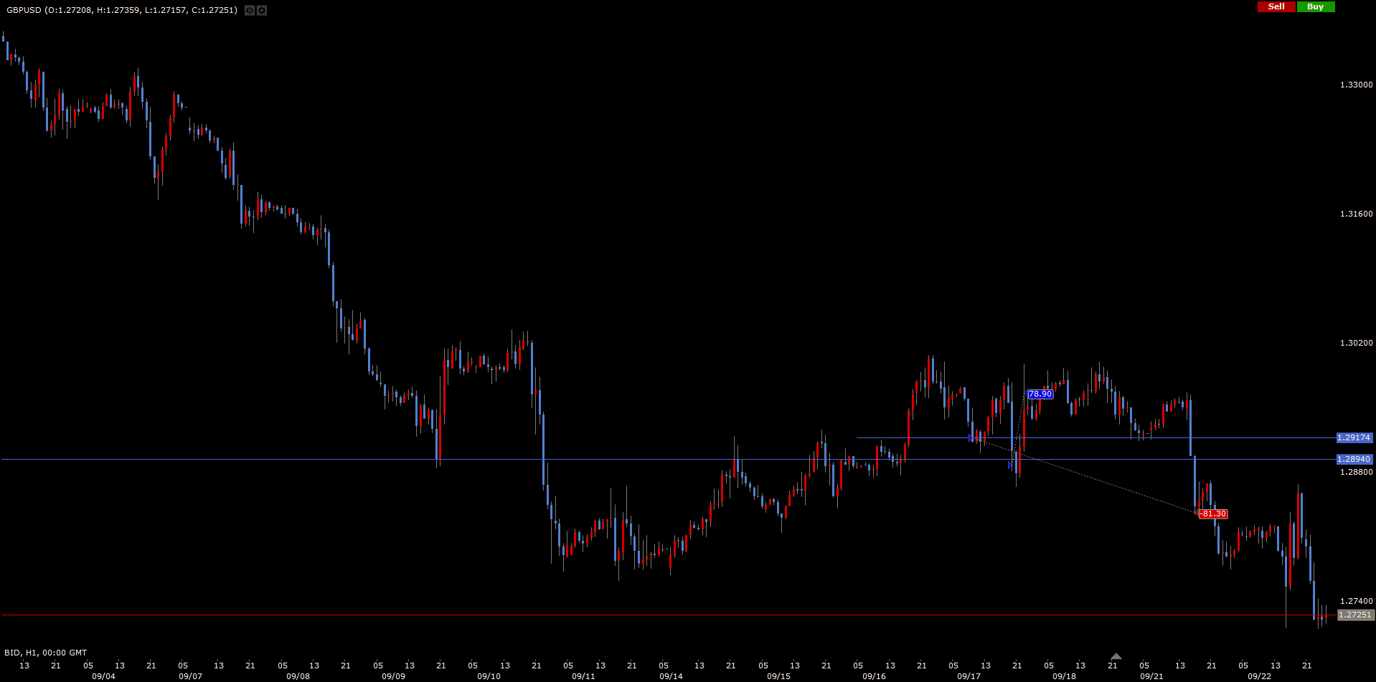Click the blue trade entry arrow at 1.29174
This screenshot has width=1376, height=682.
[971, 437]
